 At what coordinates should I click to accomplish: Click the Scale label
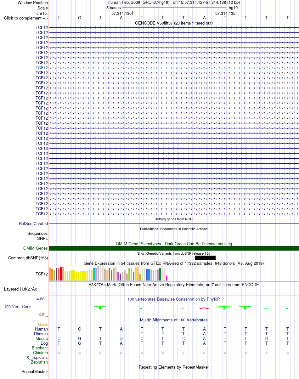(x=42, y=8)
